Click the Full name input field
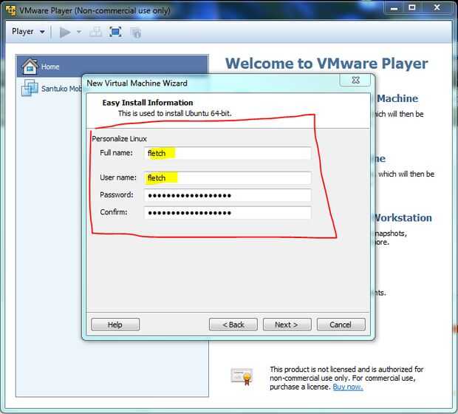 228,153
